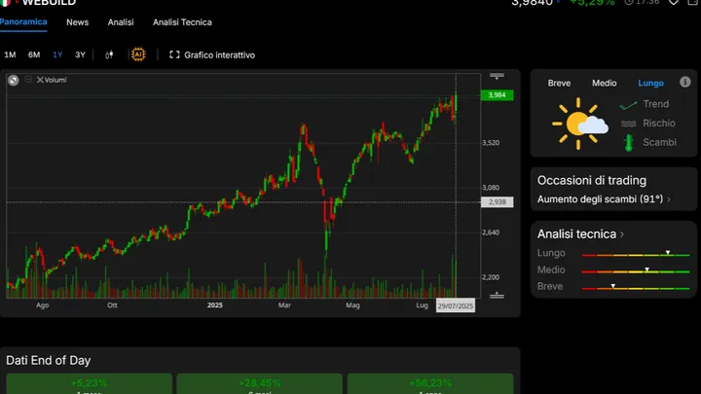Open the Analisi tab
This screenshot has height=394, width=701.
[121, 22]
